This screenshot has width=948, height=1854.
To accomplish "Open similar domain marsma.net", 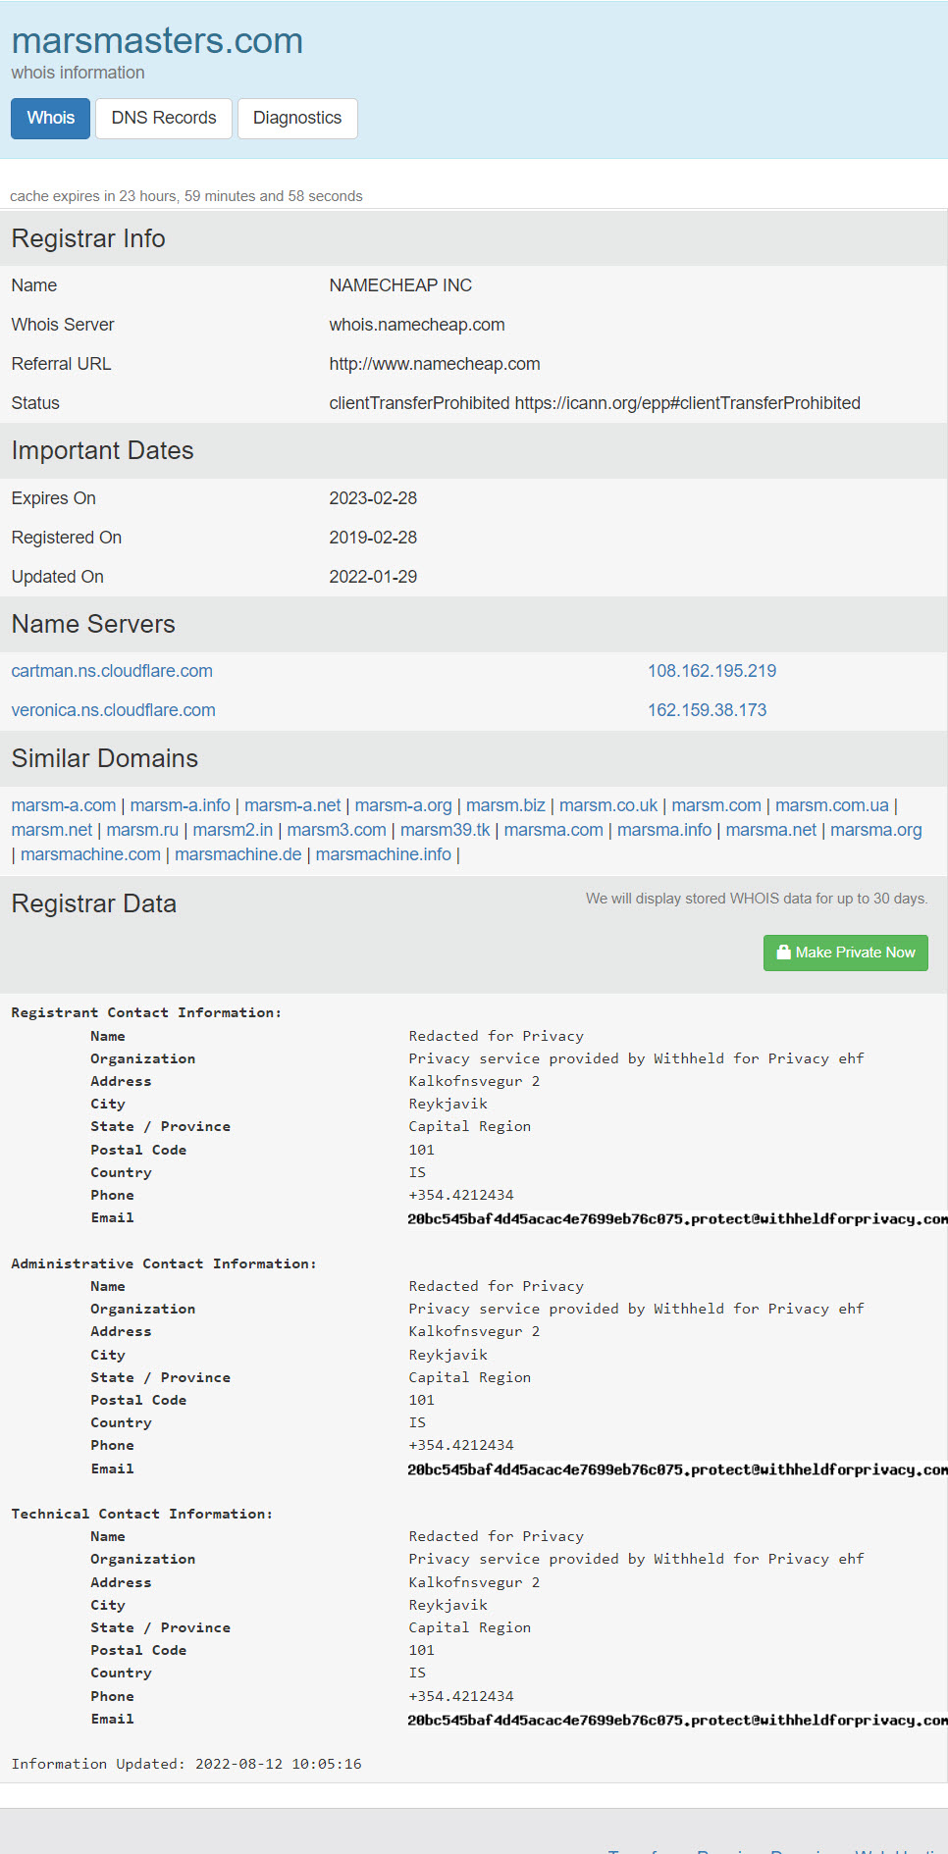I will pyautogui.click(x=771, y=830).
